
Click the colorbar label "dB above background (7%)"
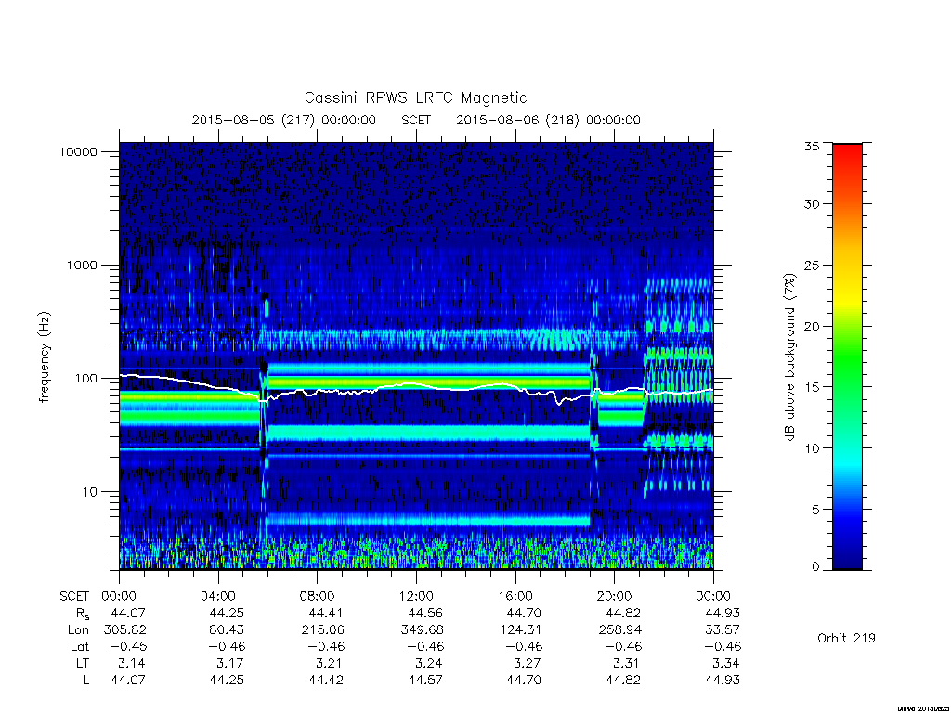[x=789, y=357]
